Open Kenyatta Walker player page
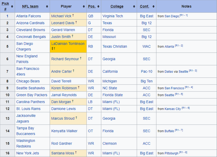Screen dimensions: 217x157 (64, 131)
